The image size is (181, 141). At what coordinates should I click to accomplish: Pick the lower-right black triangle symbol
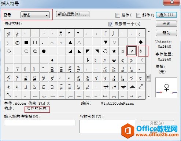(70, 51)
